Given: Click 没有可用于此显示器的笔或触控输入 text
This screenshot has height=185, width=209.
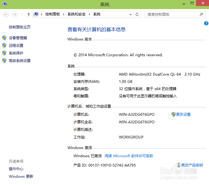Looking at the screenshot, I should 148,96.
